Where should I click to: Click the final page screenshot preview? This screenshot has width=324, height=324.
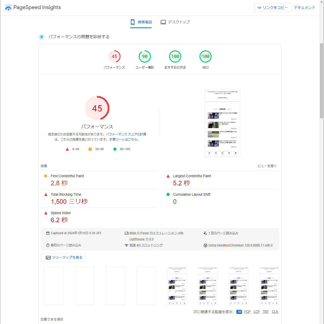(x=222, y=123)
